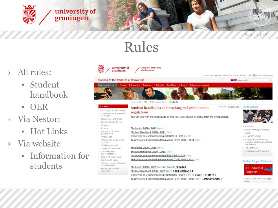Select the Dutch flag language icon
278x208 pixels.
[x=232, y=80]
